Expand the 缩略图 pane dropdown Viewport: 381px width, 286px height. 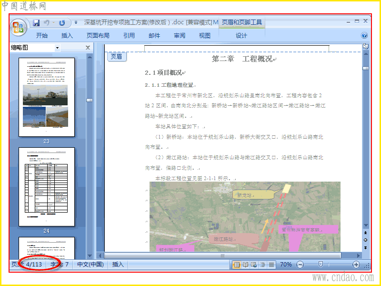point(57,48)
